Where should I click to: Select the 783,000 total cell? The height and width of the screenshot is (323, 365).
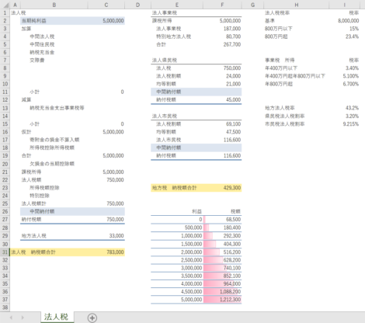[x=106, y=252]
